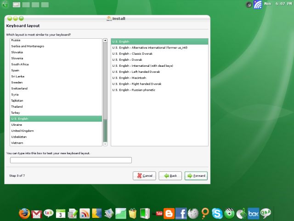This screenshot has height=221, width=294.
Task: Open Facebook from the dock
Action: pos(181,214)
